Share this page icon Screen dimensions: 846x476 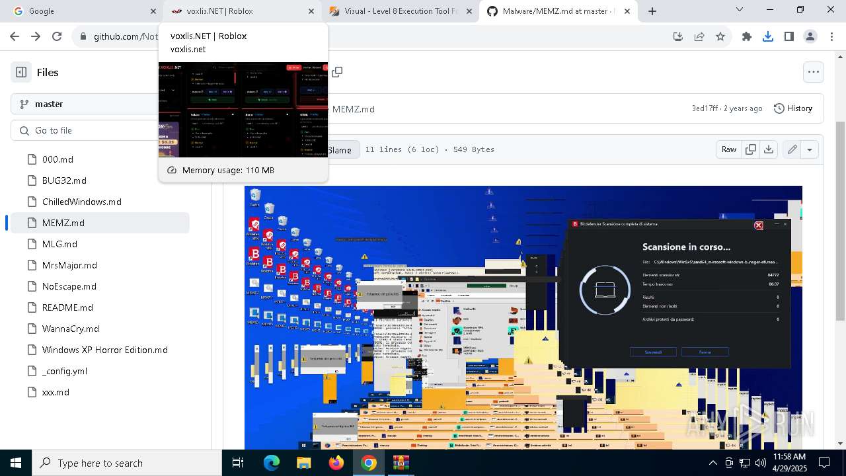699,36
